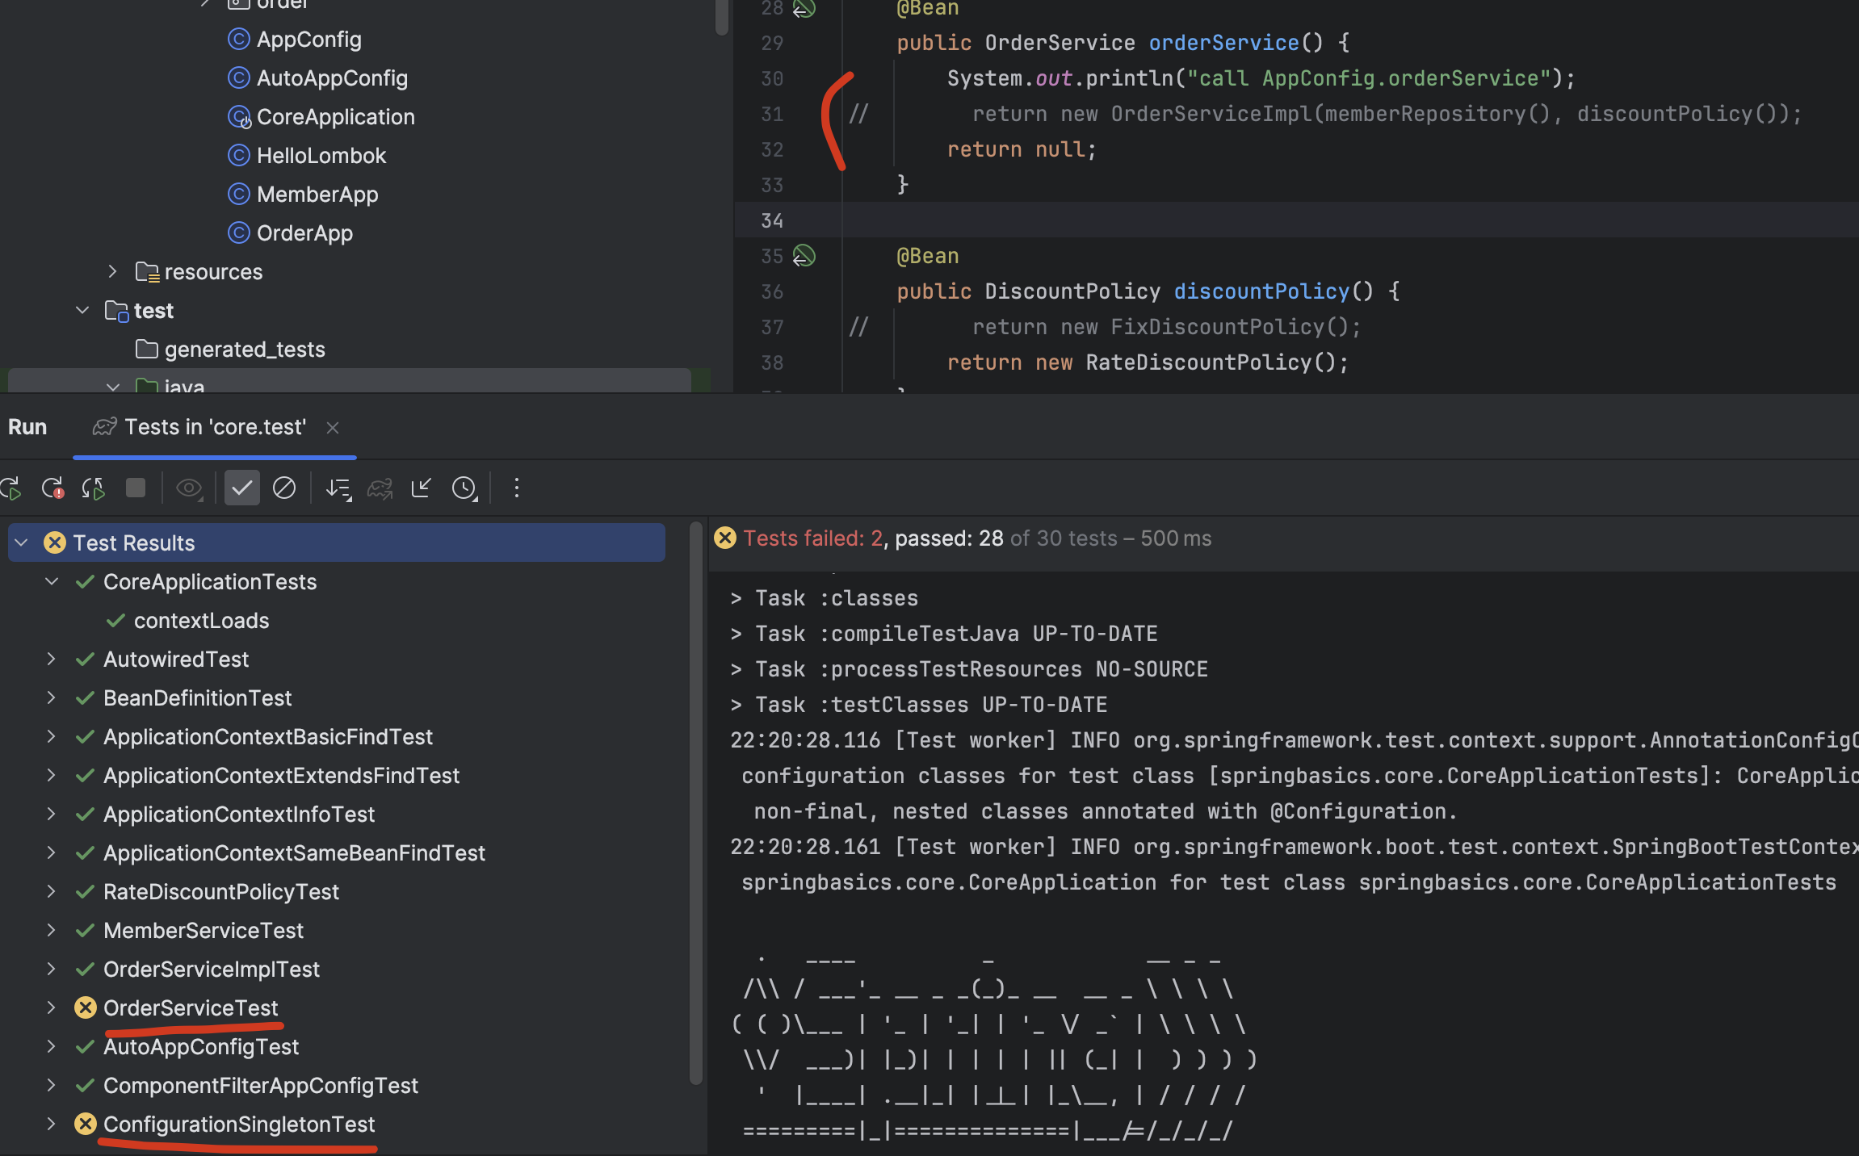Click the test folder icon
Viewport: 1859px width, 1156px height.
pos(116,311)
